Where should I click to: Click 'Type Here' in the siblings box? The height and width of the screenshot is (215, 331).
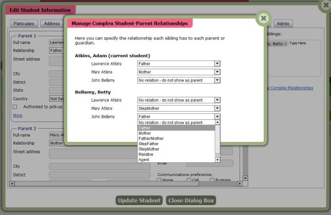coord(297,43)
